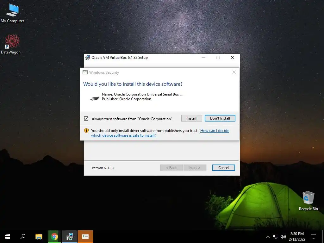Viewport: 324px width, 243px height.
Task: Click the Don't Install button
Action: [x=220, y=118]
